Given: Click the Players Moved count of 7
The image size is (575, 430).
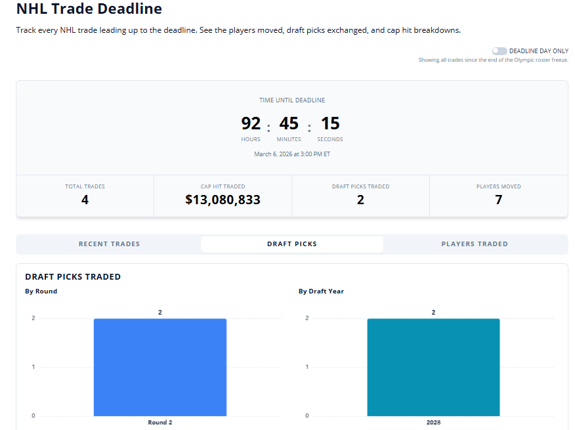Looking at the screenshot, I should pyautogui.click(x=498, y=200).
